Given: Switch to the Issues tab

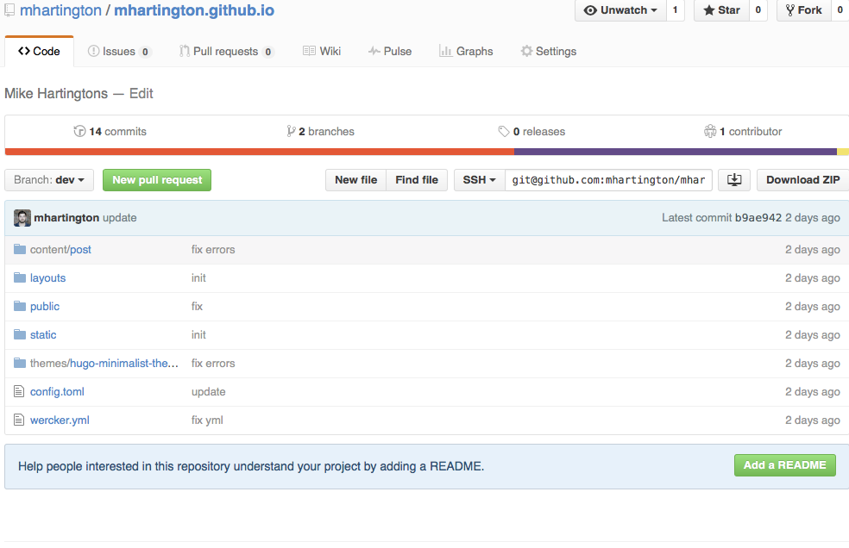Looking at the screenshot, I should [119, 52].
